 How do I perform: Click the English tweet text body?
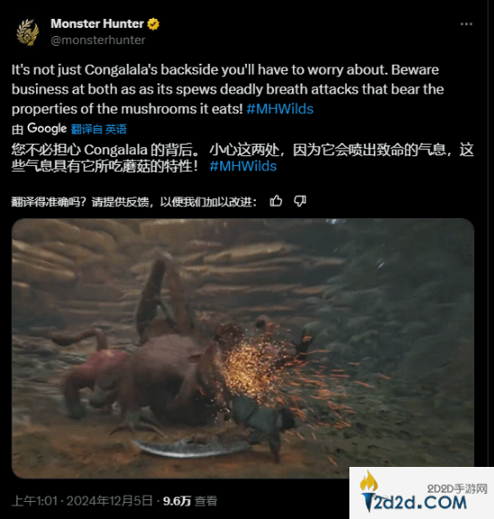228,90
